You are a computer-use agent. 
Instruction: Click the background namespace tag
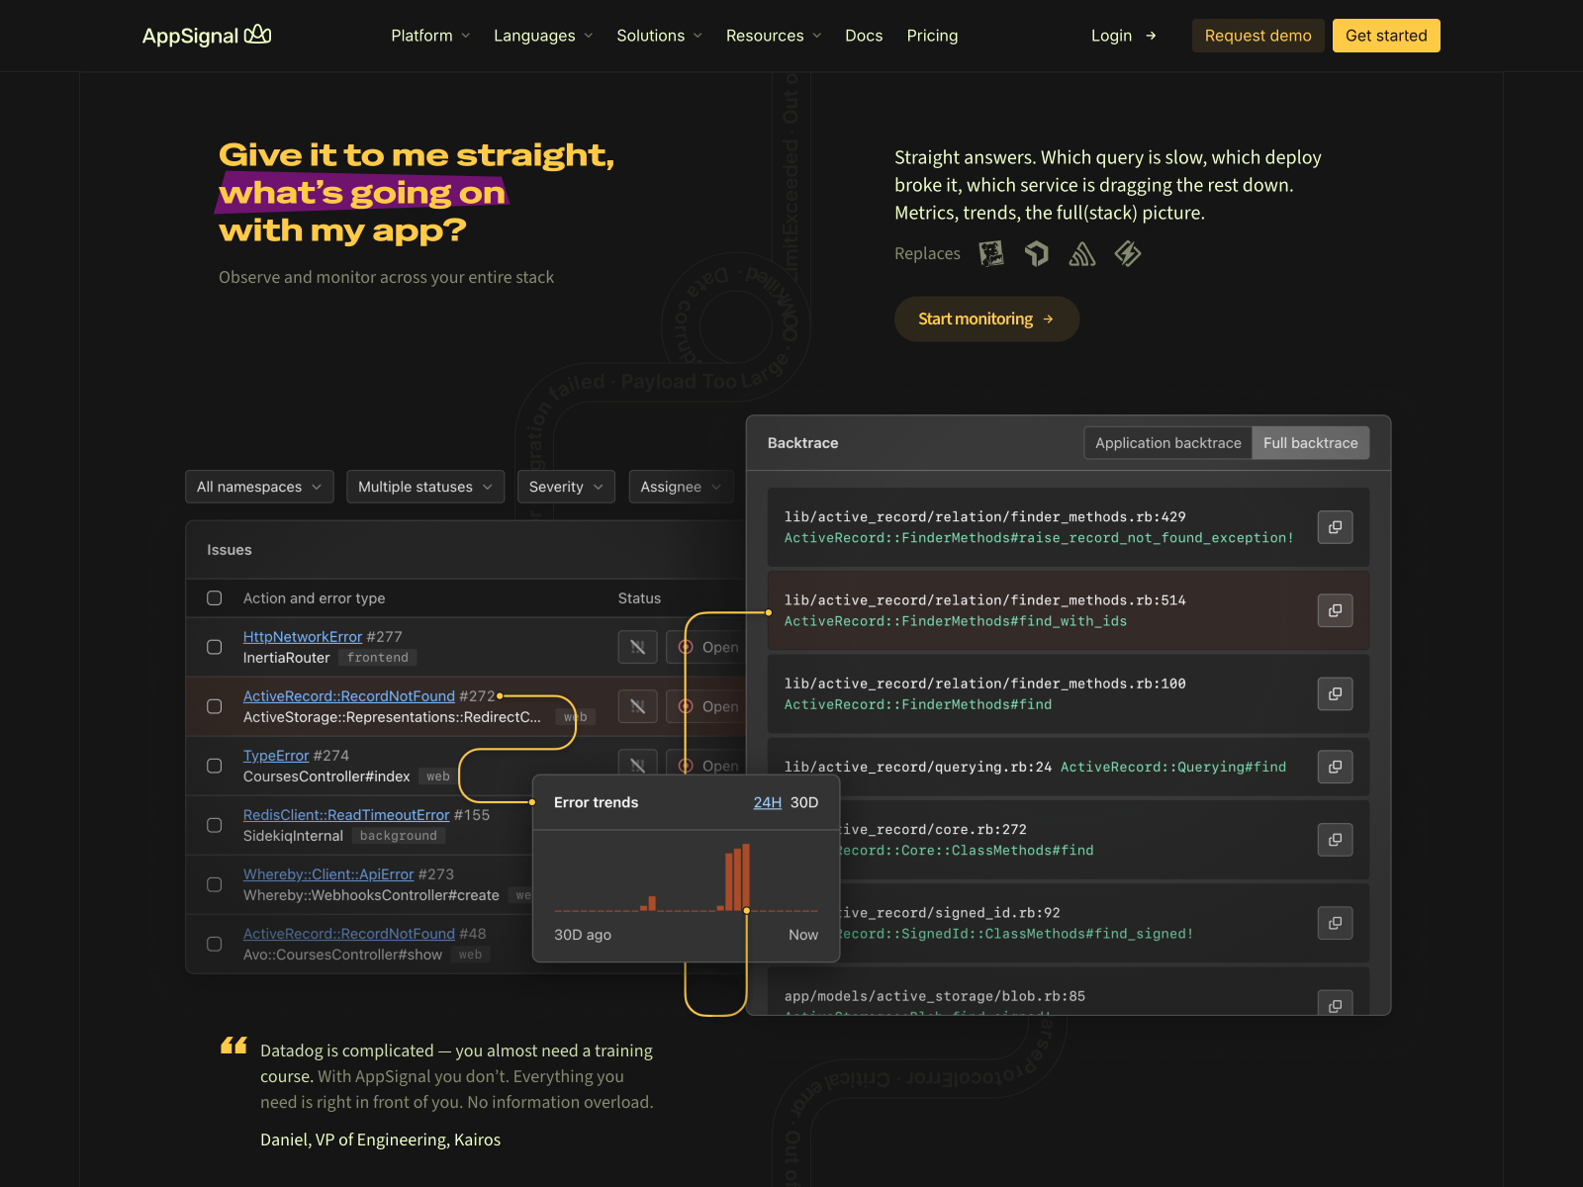point(399,836)
